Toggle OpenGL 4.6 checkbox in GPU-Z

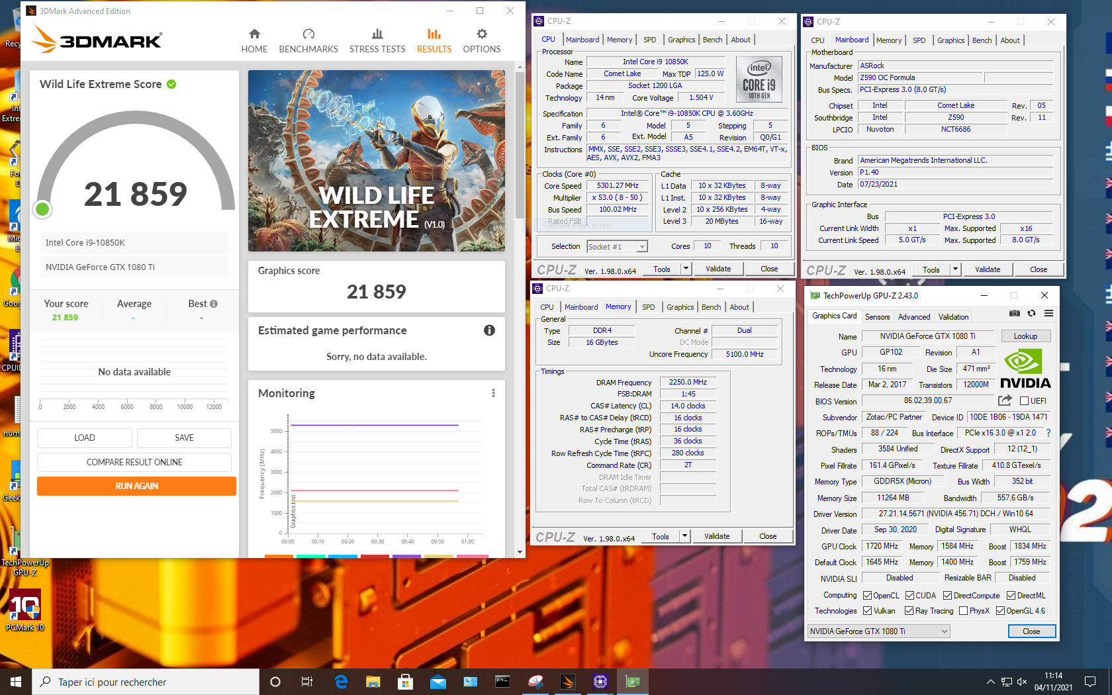pos(1000,611)
